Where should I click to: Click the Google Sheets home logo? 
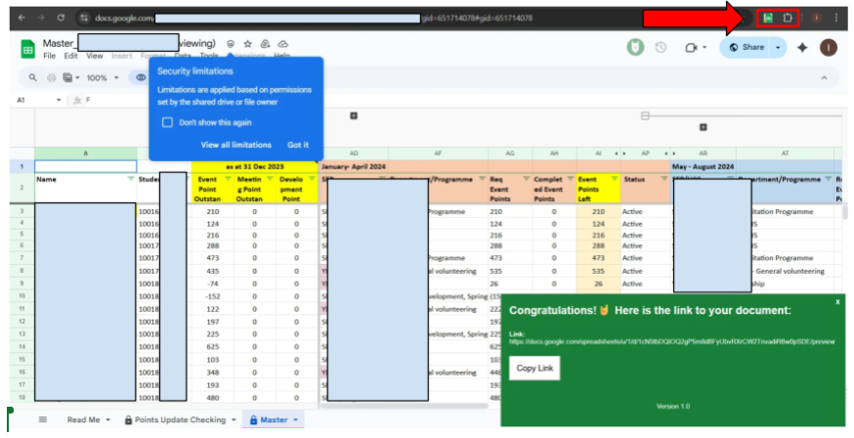(27, 48)
